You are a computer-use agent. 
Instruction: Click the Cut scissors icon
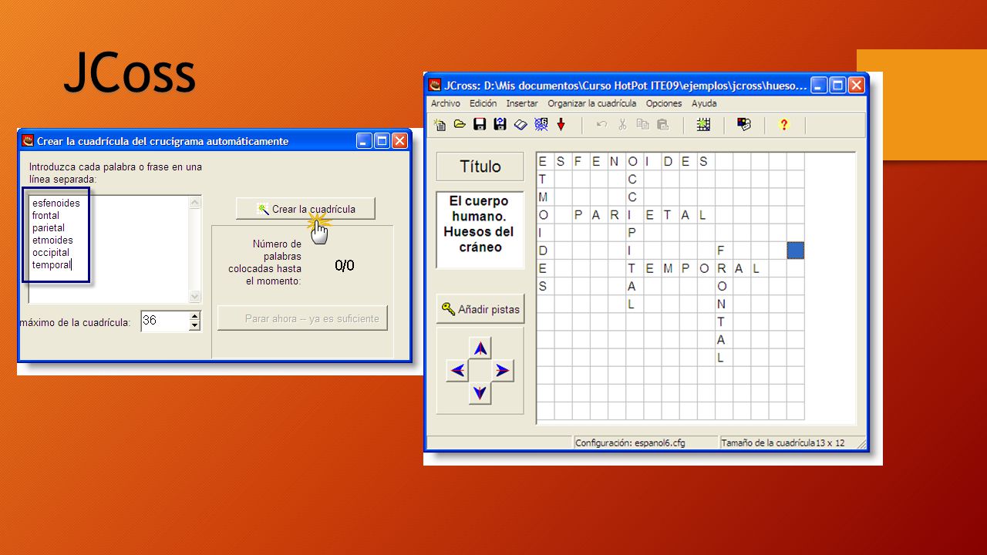[622, 124]
